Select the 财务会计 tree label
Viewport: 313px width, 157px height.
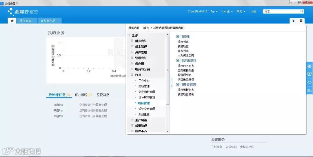141,41
